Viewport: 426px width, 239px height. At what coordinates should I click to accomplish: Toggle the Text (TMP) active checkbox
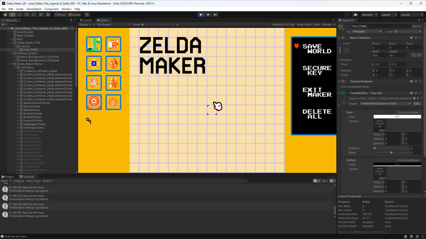[348, 26]
